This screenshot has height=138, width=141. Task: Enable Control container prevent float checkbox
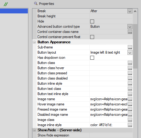(x=92, y=37)
